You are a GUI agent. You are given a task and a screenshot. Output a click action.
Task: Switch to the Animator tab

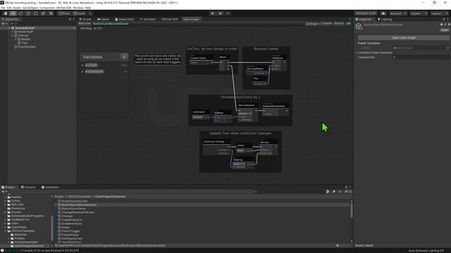click(x=148, y=19)
